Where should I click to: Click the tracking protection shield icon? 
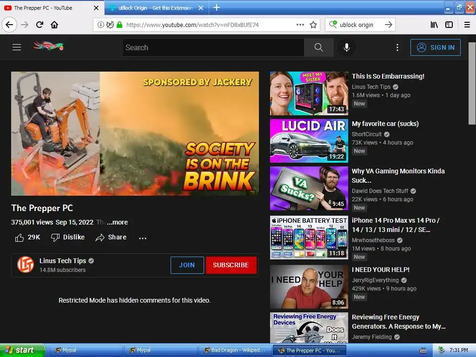point(110,25)
